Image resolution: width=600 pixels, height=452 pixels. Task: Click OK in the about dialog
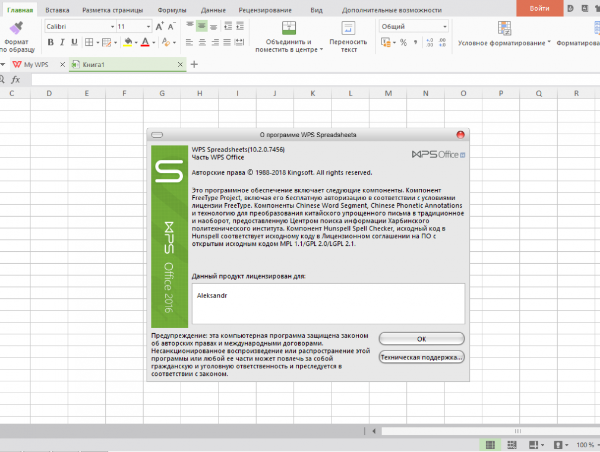coord(421,339)
